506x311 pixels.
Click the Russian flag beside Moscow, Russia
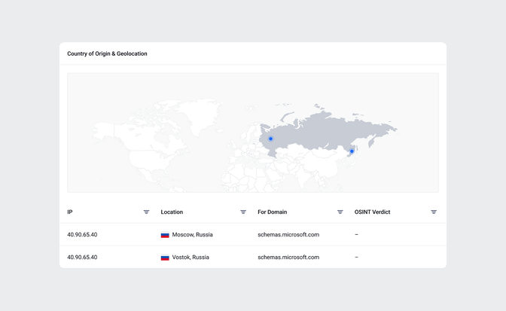click(x=165, y=235)
